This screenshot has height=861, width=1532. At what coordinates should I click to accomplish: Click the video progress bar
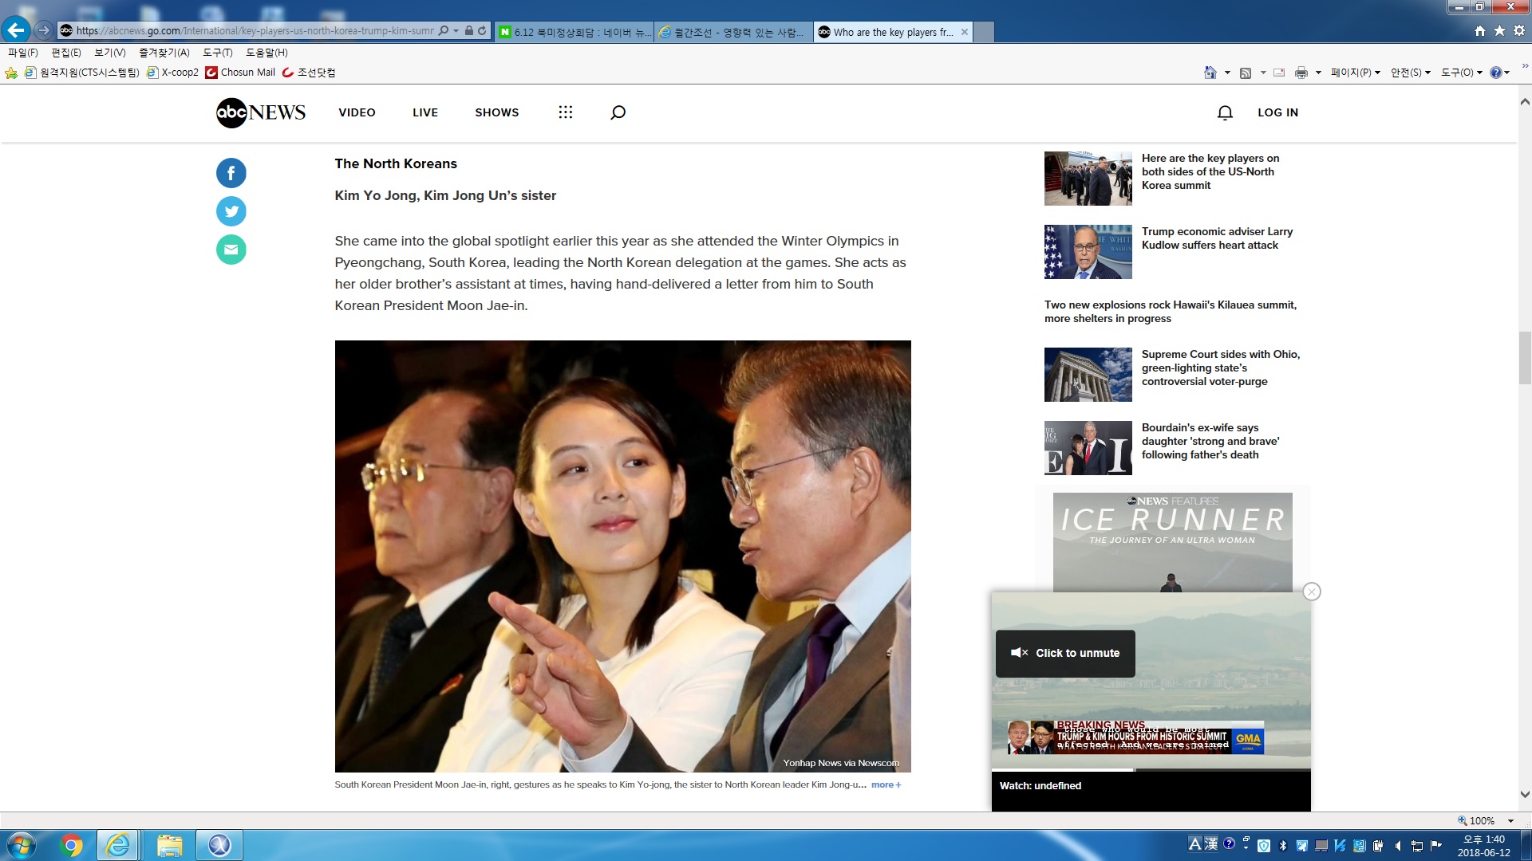click(1151, 770)
